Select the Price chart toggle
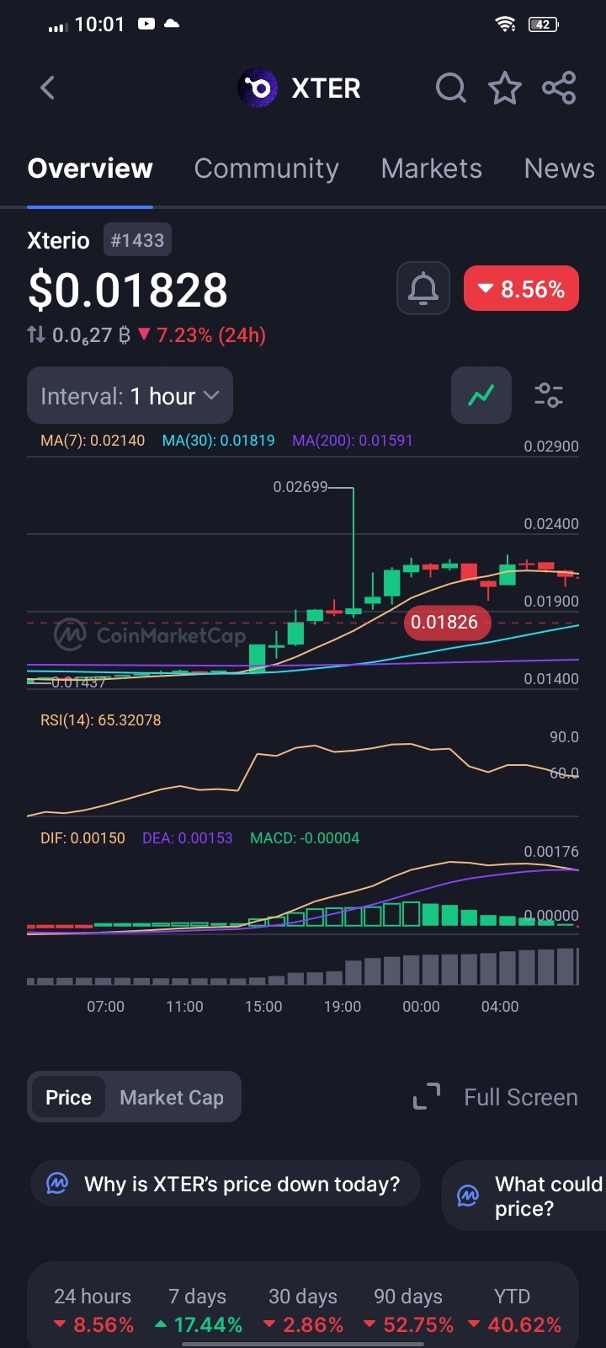The image size is (606, 1348). pos(68,1097)
